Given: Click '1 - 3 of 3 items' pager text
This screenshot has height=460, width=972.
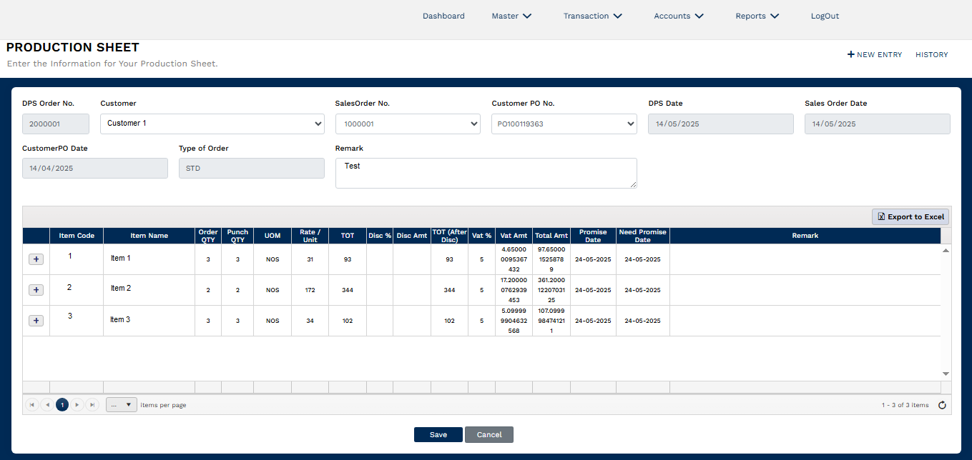Looking at the screenshot, I should pyautogui.click(x=905, y=405).
